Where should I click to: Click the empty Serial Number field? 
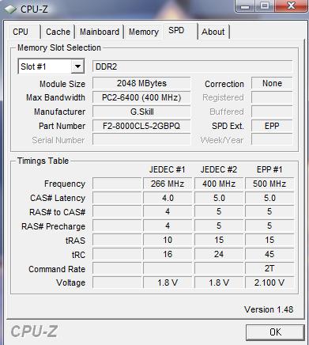141,140
